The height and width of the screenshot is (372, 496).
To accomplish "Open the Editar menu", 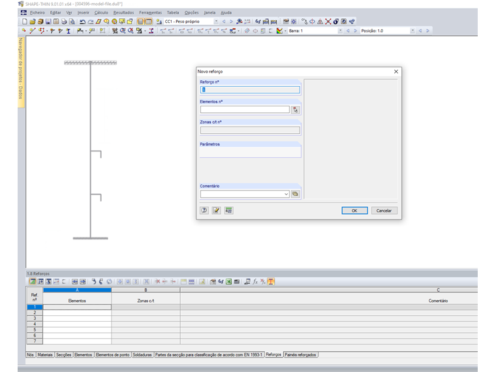I will [55, 12].
